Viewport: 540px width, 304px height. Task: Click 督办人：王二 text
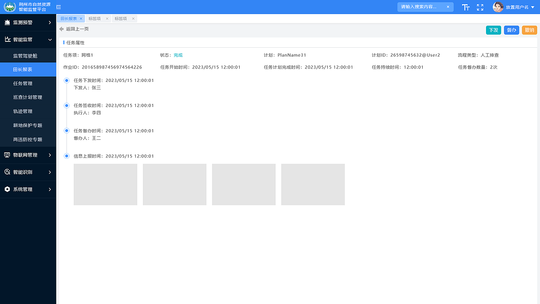pyautogui.click(x=87, y=138)
